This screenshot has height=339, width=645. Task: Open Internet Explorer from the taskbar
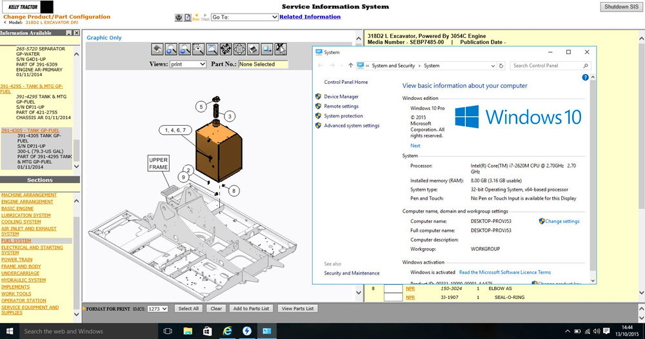(x=227, y=331)
